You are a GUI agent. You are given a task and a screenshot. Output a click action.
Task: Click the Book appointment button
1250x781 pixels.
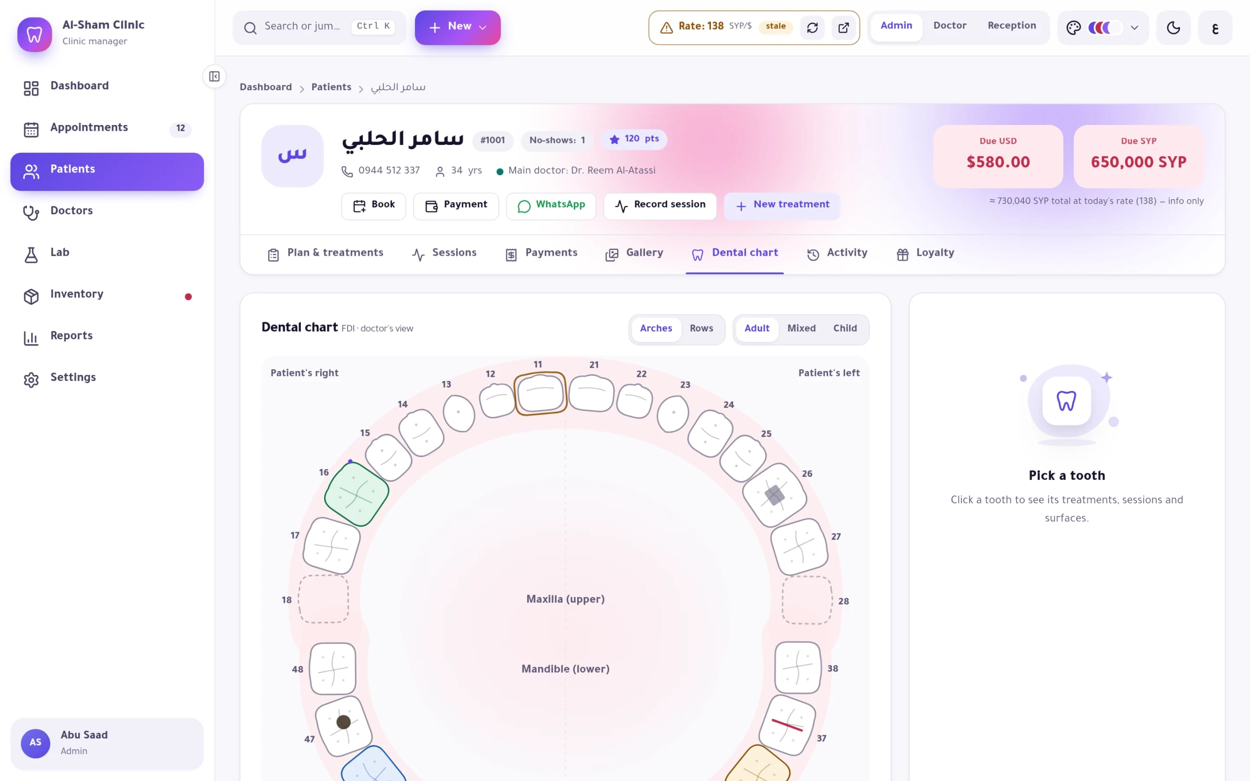tap(374, 206)
